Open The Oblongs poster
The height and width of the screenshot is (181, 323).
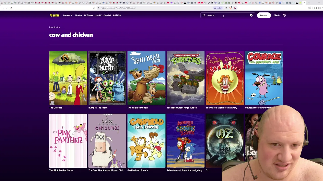pyautogui.click(x=68, y=78)
